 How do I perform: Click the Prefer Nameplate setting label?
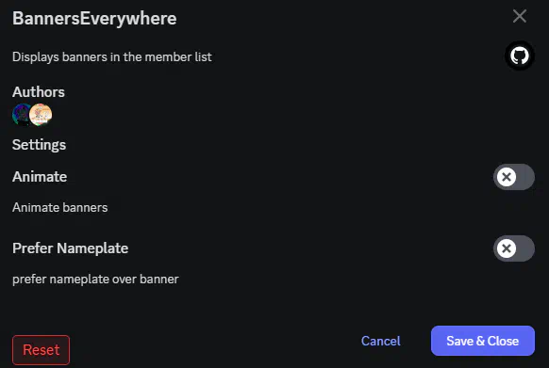(71, 248)
